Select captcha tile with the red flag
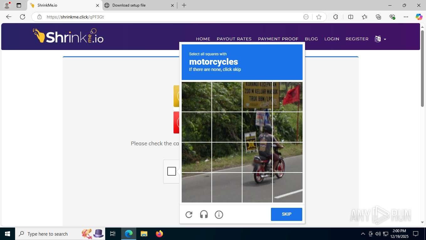Viewport: 426px width, 240px height. click(x=288, y=97)
